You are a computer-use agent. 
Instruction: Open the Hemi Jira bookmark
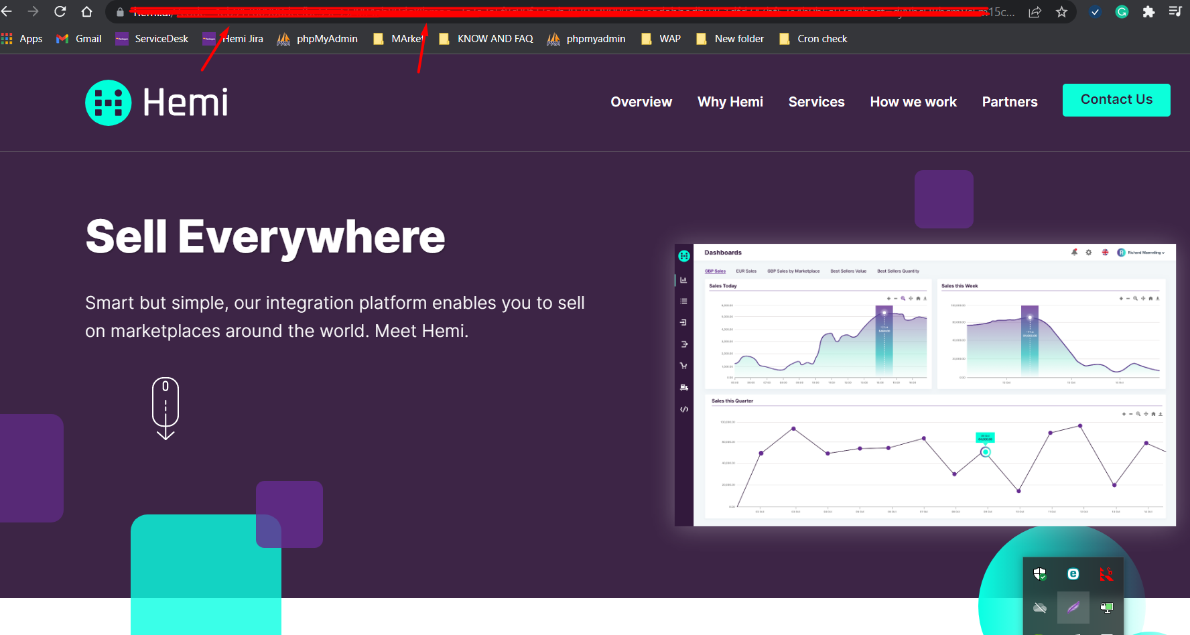[233, 39]
